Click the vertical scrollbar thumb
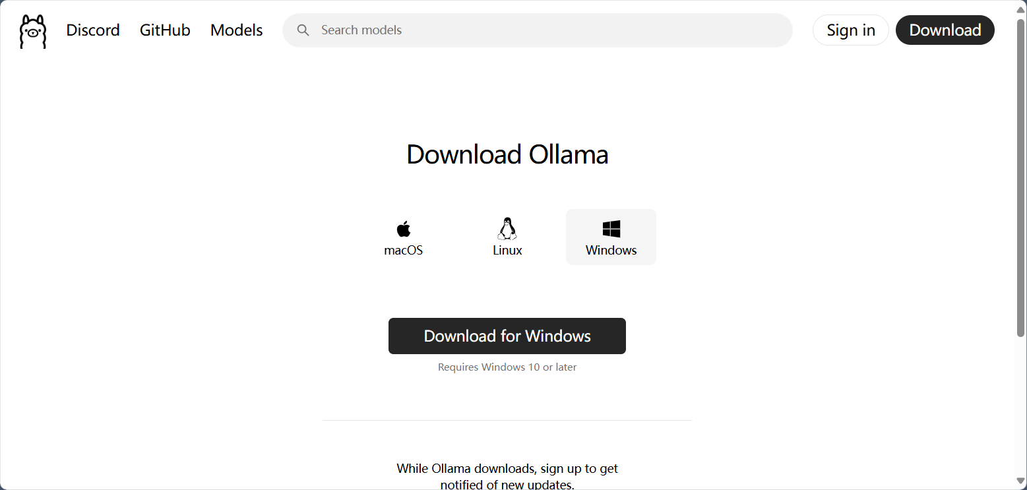This screenshot has height=490, width=1027. pyautogui.click(x=1020, y=177)
